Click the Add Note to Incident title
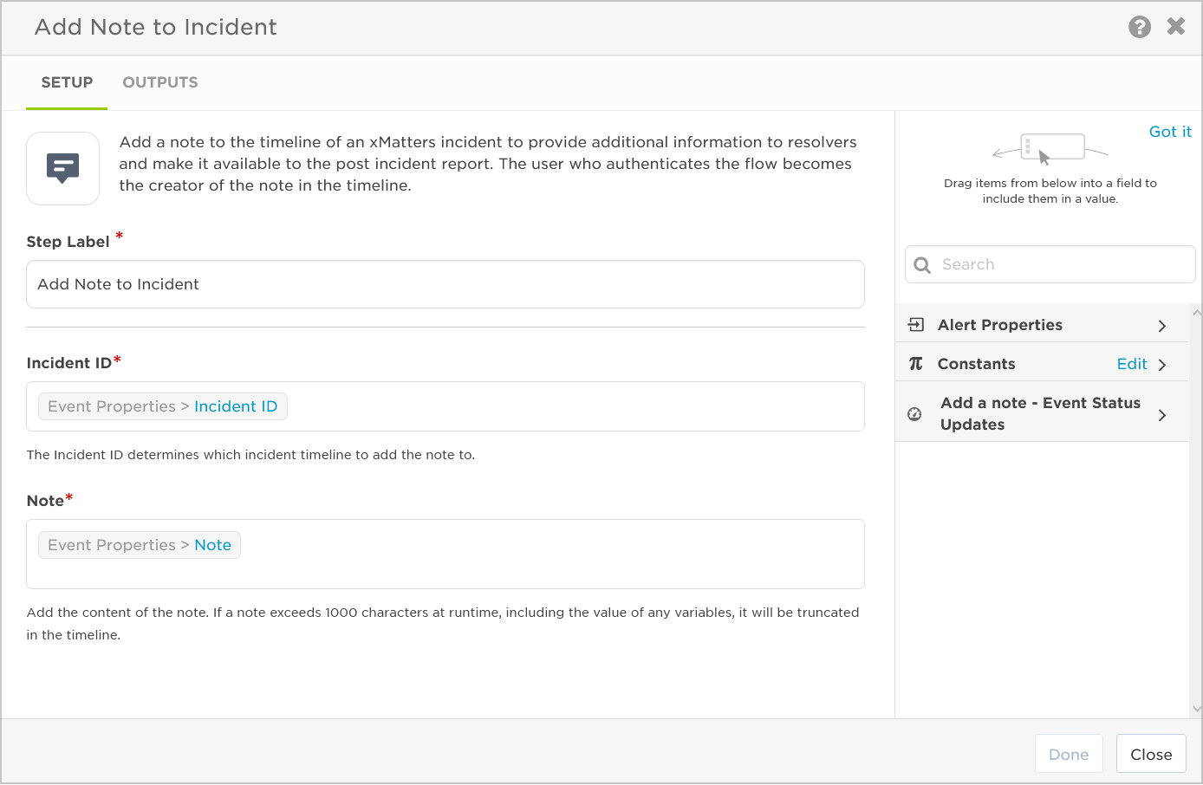Screen dimensions: 1203x785 coord(156,27)
